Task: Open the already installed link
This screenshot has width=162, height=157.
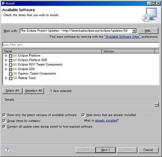Action: point(106,120)
